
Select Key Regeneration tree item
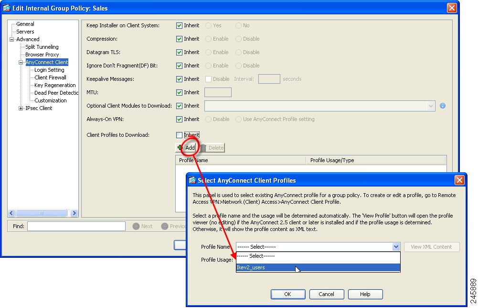[55, 85]
